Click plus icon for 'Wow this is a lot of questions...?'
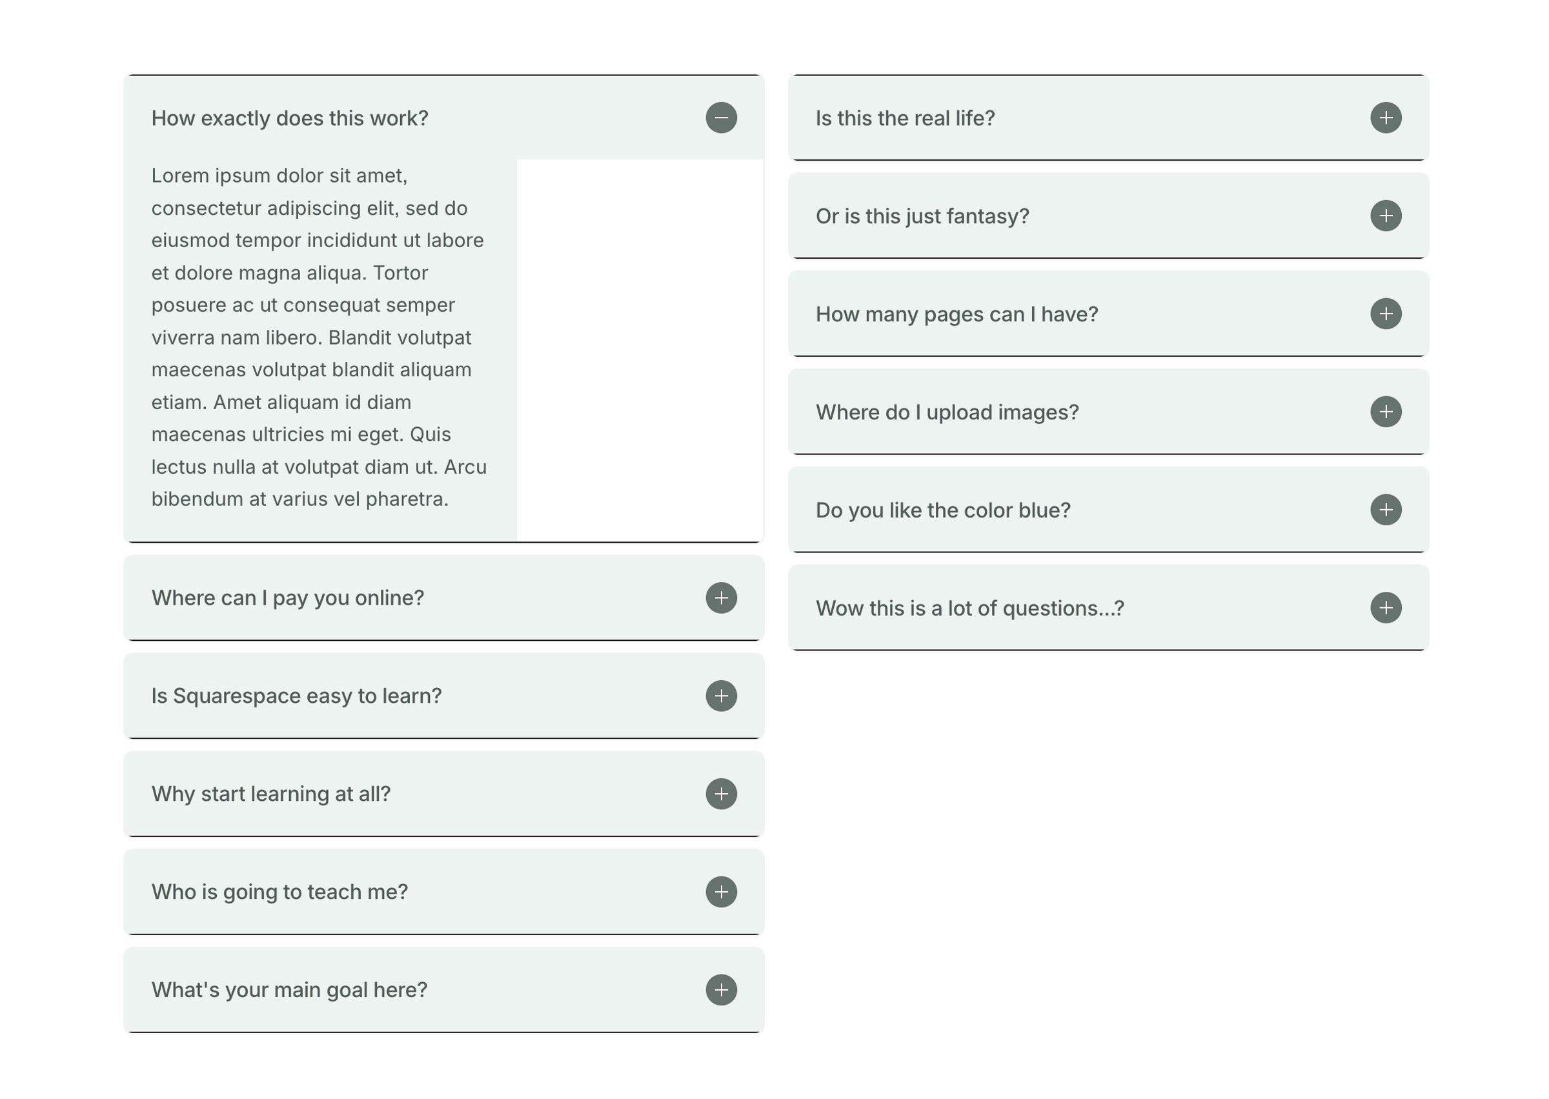This screenshot has width=1549, height=1099. coord(1386,608)
